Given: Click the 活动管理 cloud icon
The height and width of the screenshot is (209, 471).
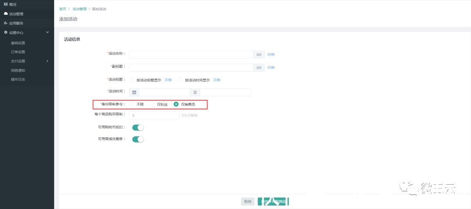Looking at the screenshot, I should click(x=5, y=13).
